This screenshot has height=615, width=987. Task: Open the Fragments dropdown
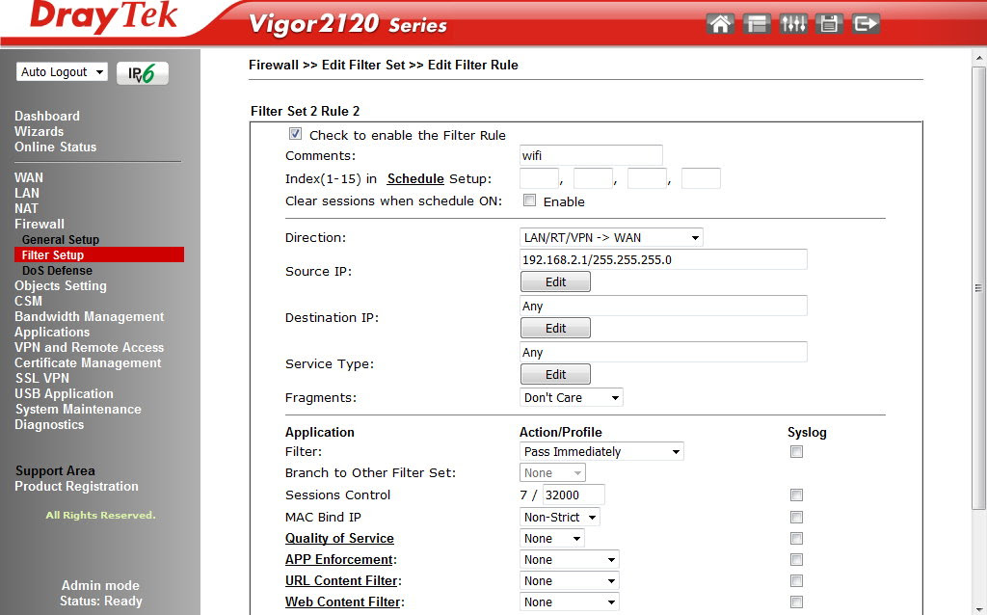[572, 397]
